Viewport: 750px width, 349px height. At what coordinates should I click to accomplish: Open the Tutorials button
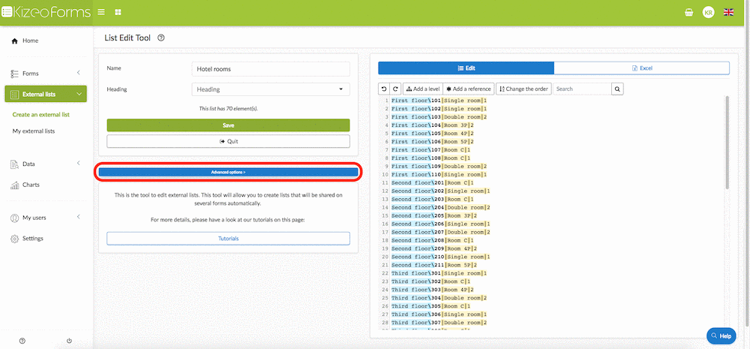(228, 239)
